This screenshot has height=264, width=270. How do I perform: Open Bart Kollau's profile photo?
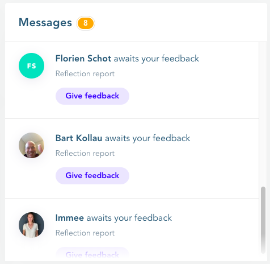click(31, 145)
